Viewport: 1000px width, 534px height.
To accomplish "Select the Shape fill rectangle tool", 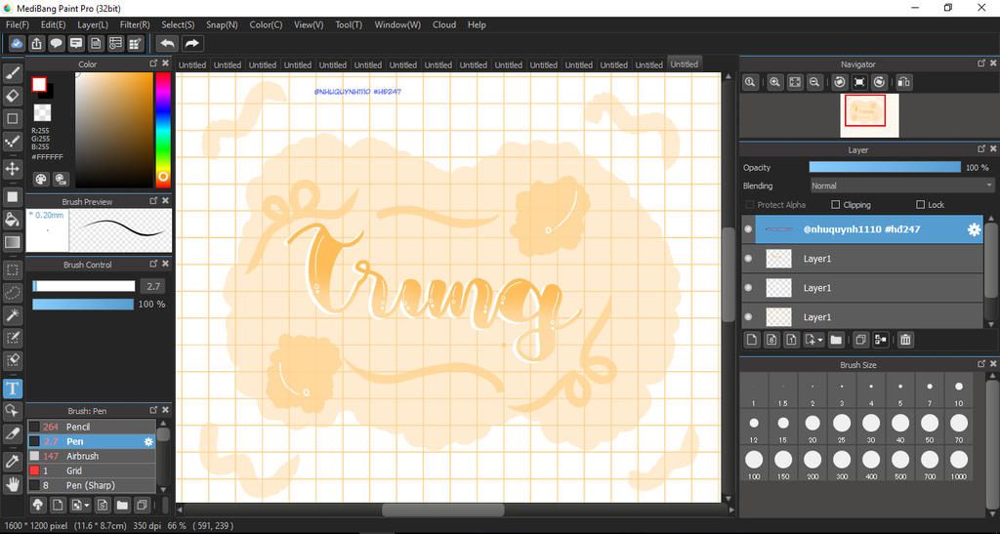I will pyautogui.click(x=12, y=197).
